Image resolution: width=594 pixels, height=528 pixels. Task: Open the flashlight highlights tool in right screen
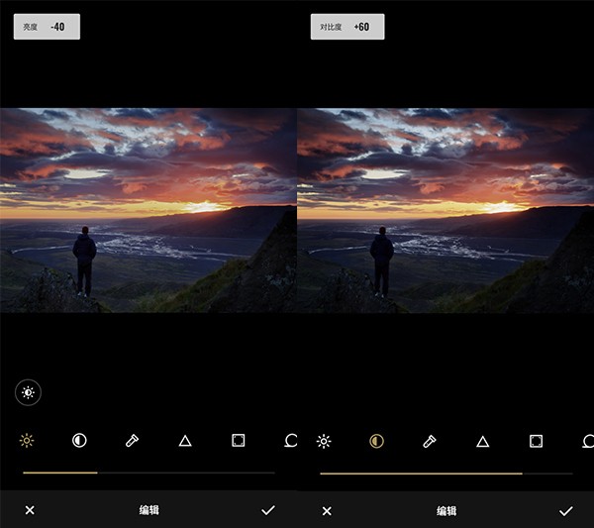pos(430,441)
